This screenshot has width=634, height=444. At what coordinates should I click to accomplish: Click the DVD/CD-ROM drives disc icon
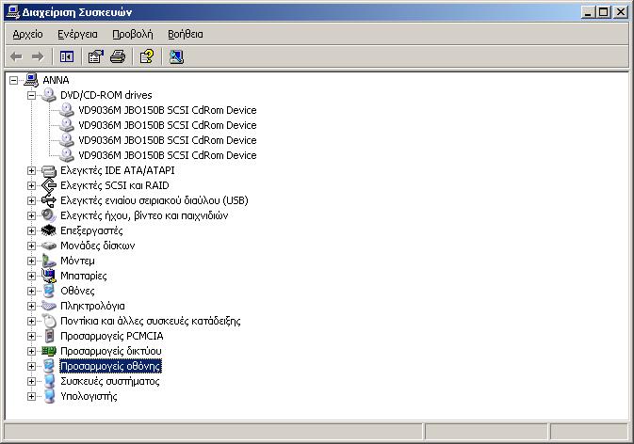[49, 95]
